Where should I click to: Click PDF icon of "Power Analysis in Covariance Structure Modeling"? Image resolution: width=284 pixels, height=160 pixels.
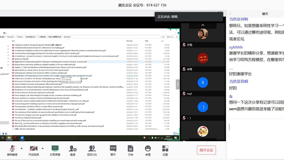[13, 98]
